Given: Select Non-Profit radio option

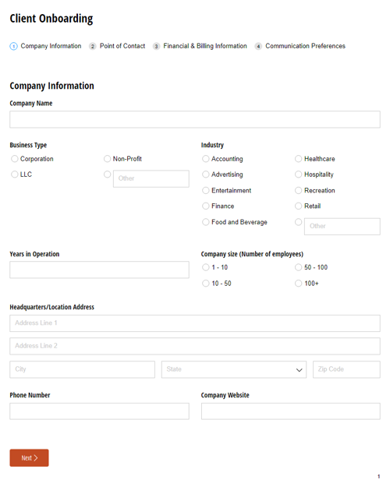Looking at the screenshot, I should pos(107,159).
